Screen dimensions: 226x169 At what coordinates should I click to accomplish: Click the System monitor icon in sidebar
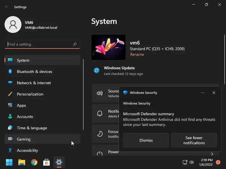coord(10,60)
